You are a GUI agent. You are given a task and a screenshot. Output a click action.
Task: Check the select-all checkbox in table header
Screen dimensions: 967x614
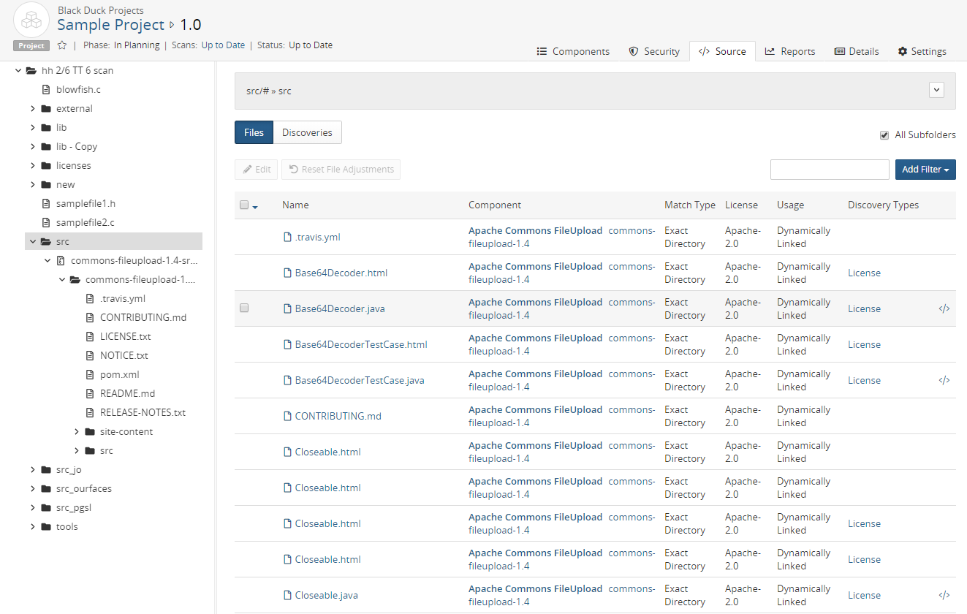(x=244, y=205)
